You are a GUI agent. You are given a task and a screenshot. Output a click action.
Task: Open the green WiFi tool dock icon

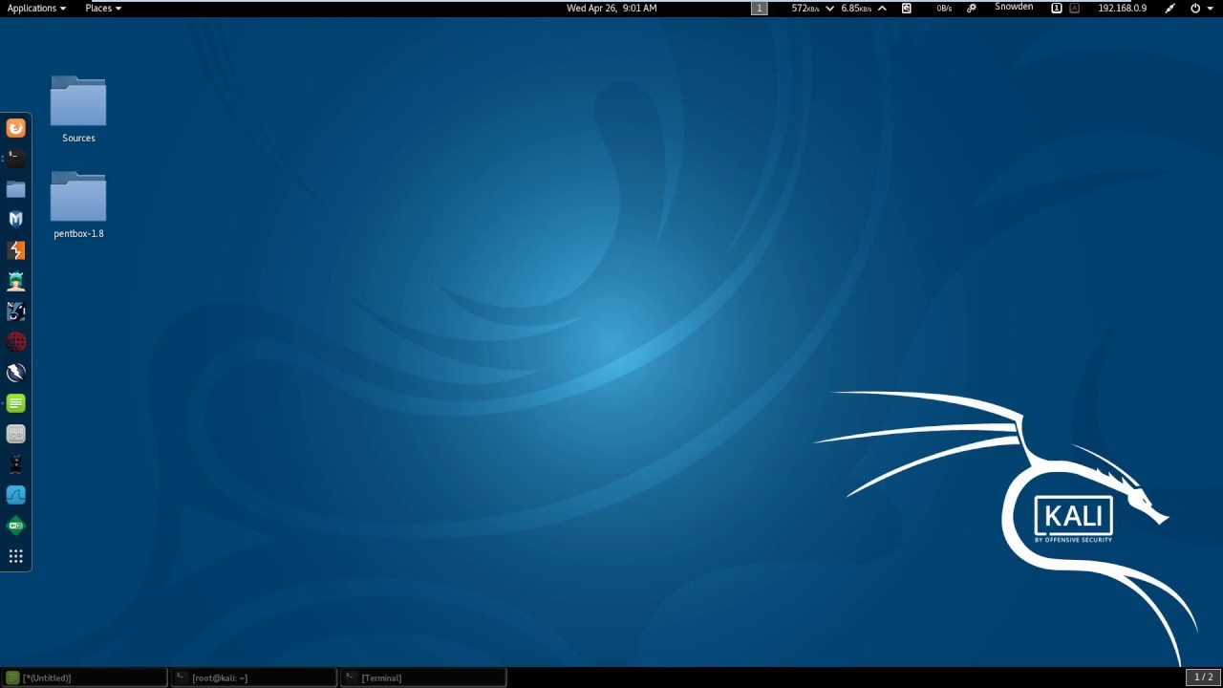15,526
